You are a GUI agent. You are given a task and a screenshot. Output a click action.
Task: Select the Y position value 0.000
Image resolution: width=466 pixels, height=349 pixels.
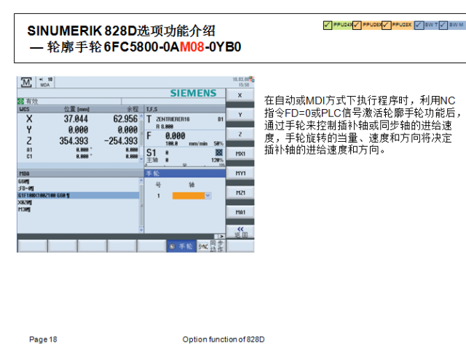click(x=78, y=129)
